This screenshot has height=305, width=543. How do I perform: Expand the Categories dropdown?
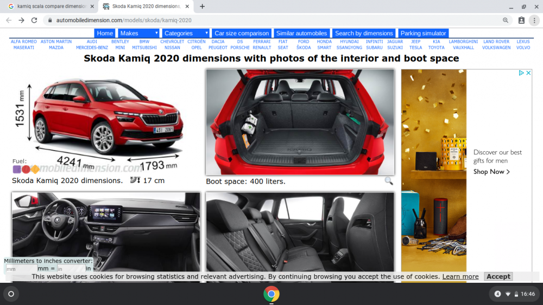coord(186,33)
